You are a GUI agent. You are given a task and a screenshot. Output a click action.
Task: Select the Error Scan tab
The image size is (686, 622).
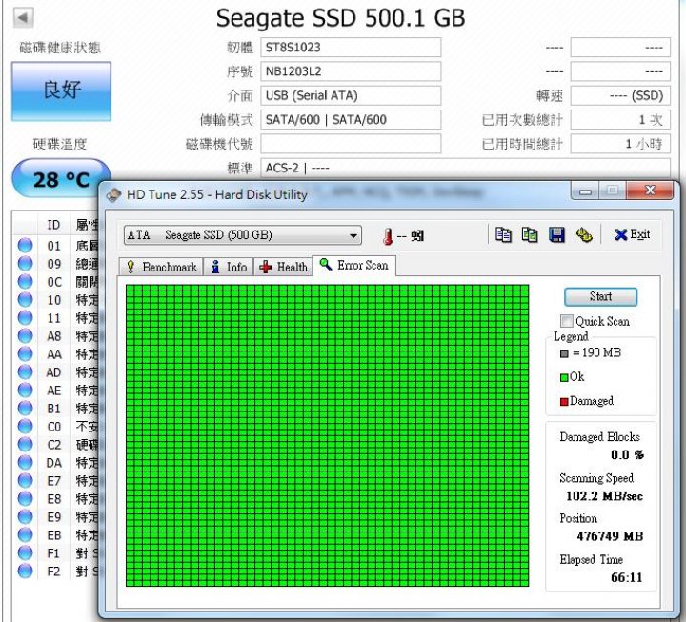[353, 266]
